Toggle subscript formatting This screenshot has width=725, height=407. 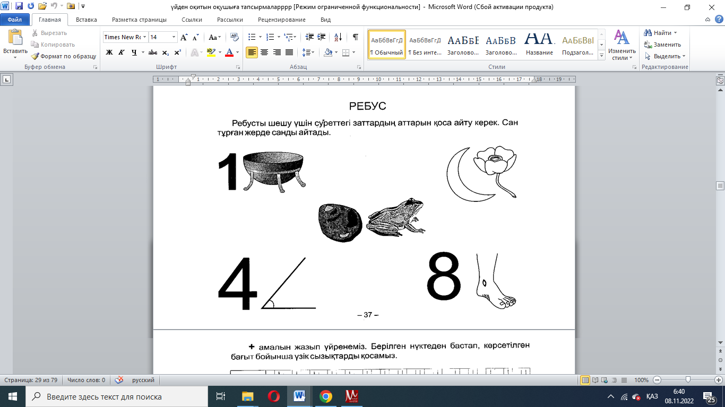click(166, 52)
